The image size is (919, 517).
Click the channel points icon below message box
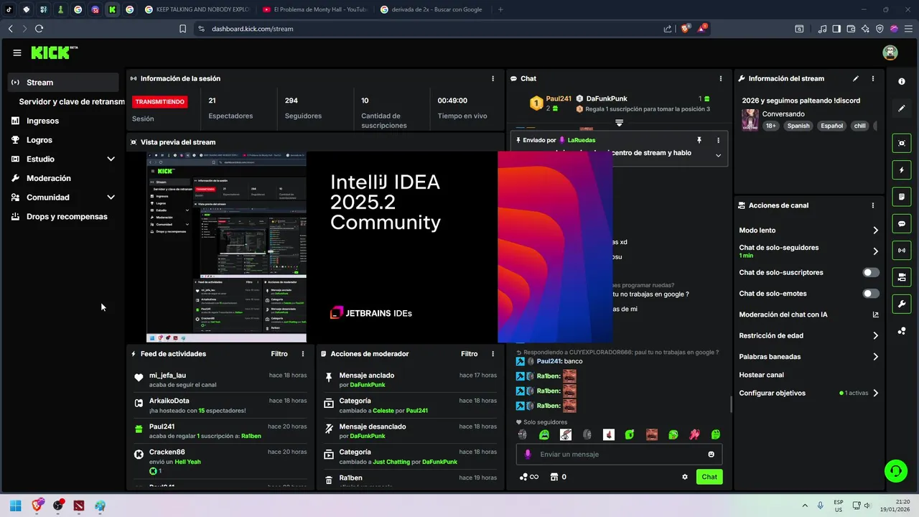point(528,477)
